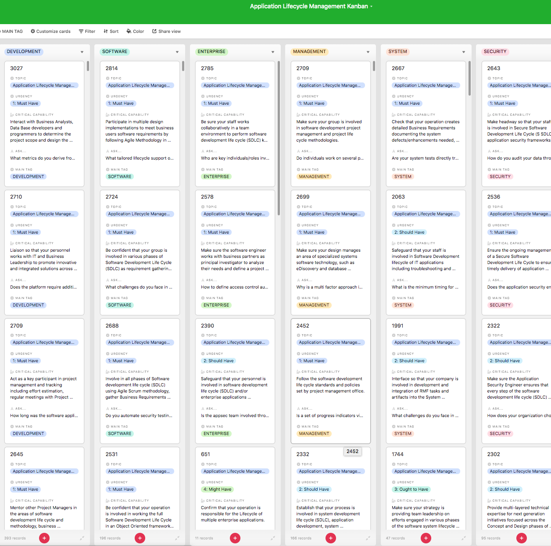
Task: Add a new card in the Management column
Action: coord(331,538)
